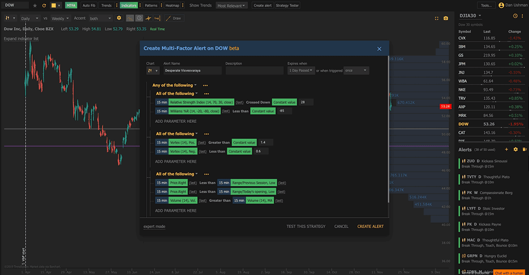The height and width of the screenshot is (275, 529).
Task: Toggle Trends overlay
Action: pyautogui.click(x=106, y=5)
